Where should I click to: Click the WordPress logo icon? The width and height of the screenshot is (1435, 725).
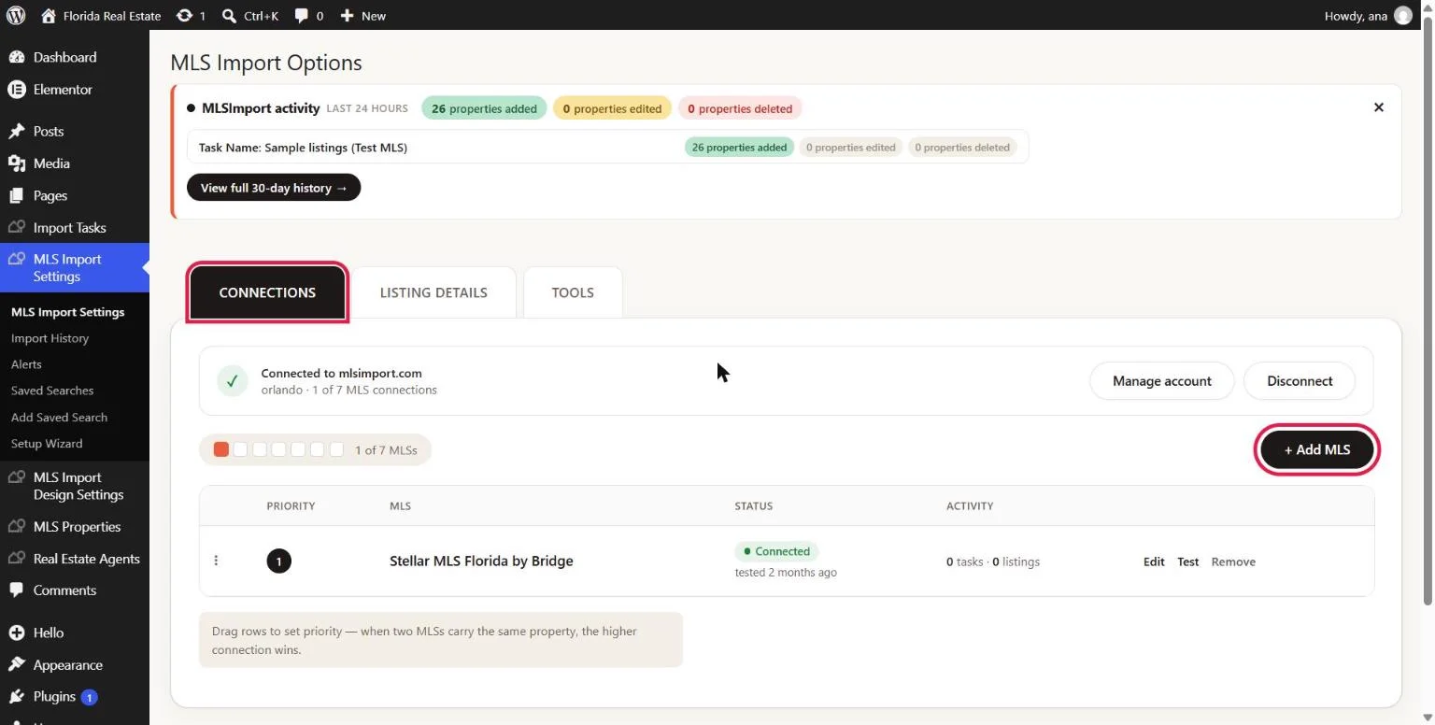(16, 15)
